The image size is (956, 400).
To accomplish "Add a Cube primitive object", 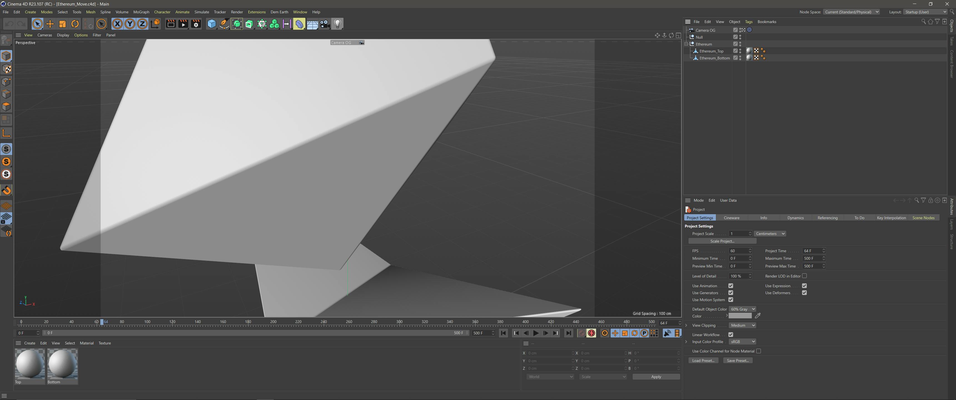I will pos(211,24).
